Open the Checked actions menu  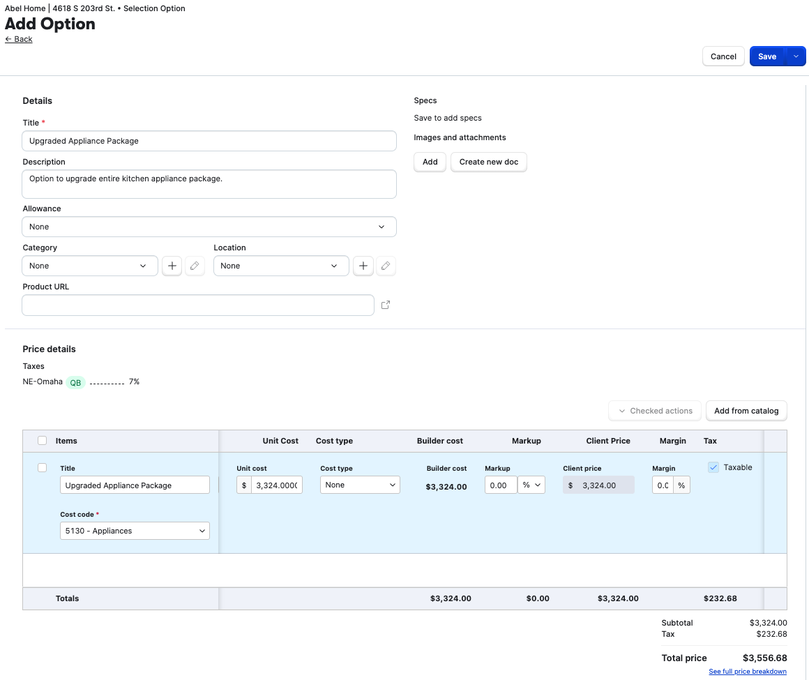pyautogui.click(x=655, y=411)
